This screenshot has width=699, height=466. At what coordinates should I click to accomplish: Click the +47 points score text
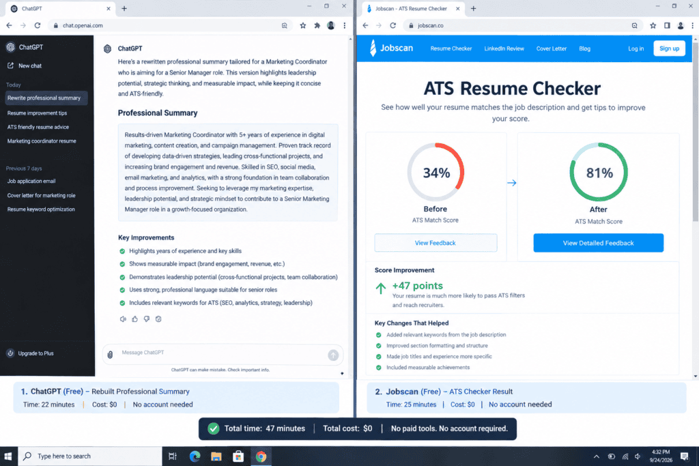pos(417,286)
